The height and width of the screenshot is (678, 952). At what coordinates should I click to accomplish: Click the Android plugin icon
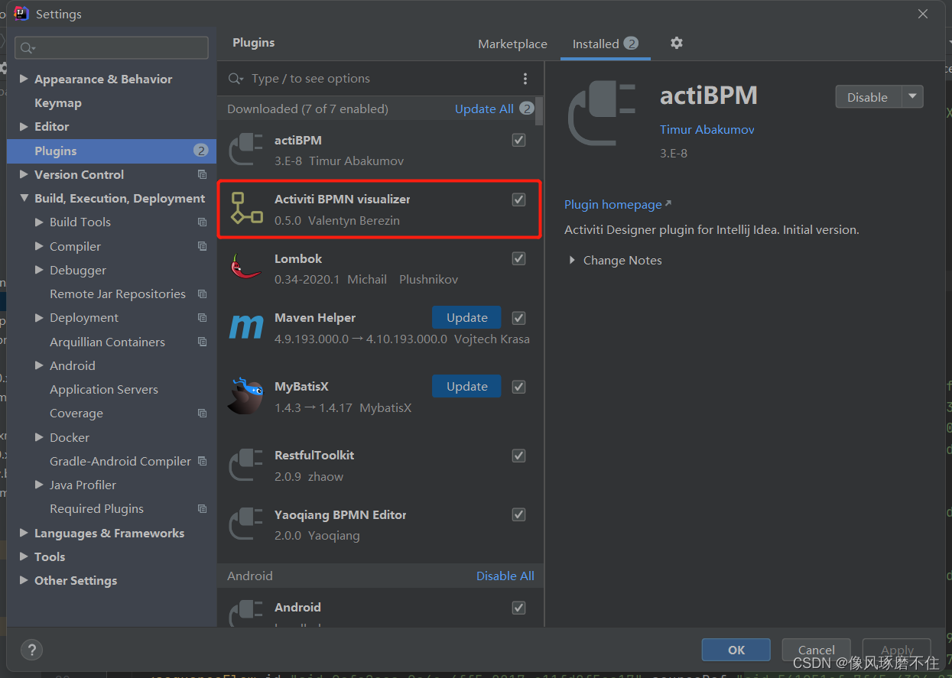246,613
